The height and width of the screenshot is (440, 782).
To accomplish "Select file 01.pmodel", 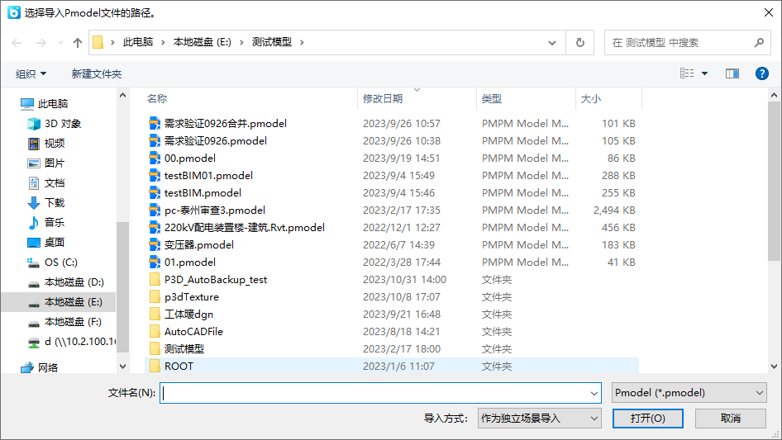I will pos(190,263).
